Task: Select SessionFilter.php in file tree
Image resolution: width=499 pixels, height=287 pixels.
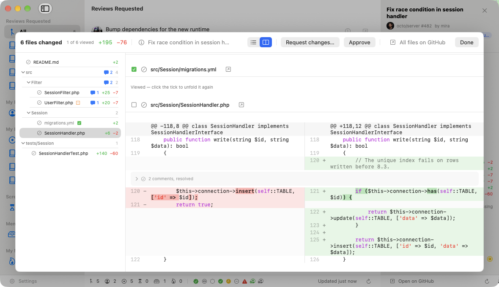Action: point(70,93)
